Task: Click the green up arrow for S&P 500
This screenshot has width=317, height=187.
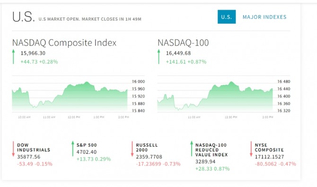Action: (73, 149)
